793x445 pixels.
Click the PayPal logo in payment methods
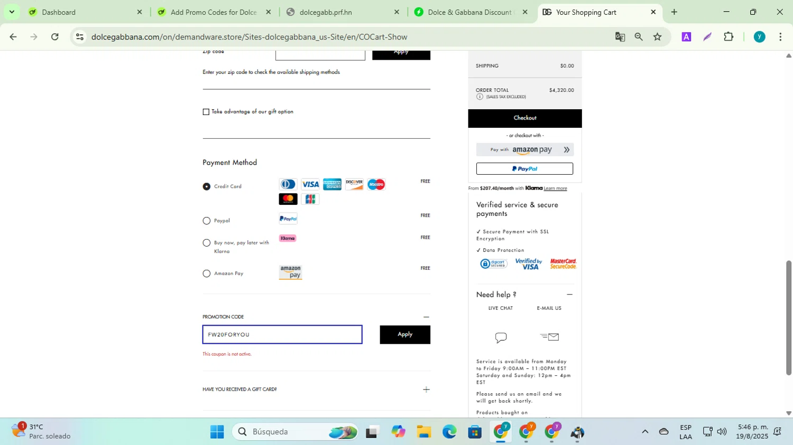(x=288, y=219)
